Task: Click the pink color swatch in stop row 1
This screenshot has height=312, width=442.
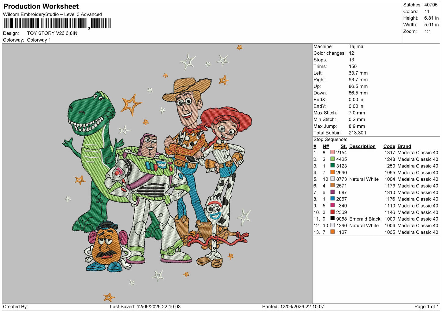Action: (x=332, y=152)
